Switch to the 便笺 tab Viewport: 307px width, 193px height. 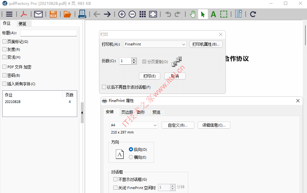tap(22, 24)
